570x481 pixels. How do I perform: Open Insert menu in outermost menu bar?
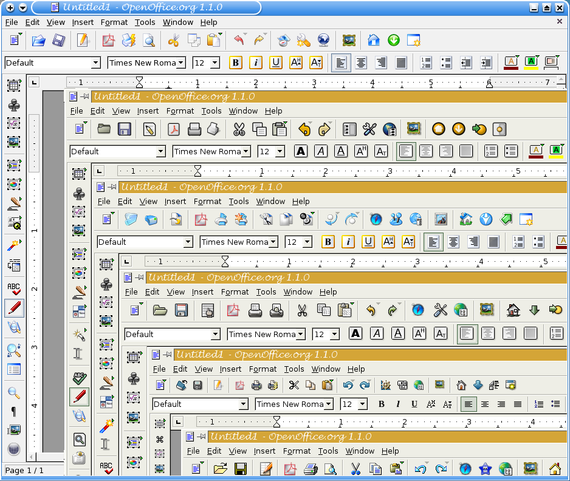pos(83,22)
